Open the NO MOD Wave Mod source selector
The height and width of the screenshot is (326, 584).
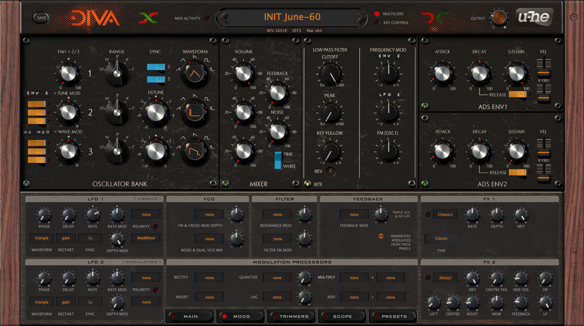point(37,132)
